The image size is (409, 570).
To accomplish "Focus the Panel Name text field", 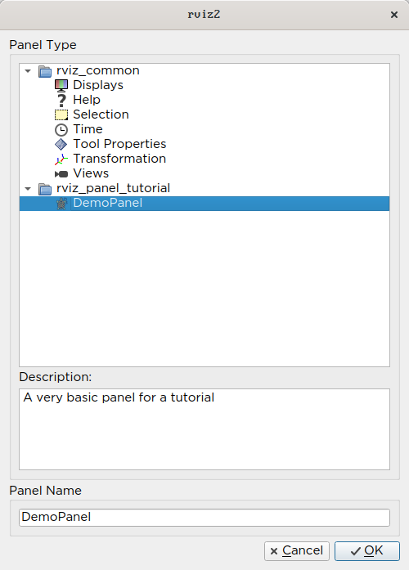I will 204,518.
